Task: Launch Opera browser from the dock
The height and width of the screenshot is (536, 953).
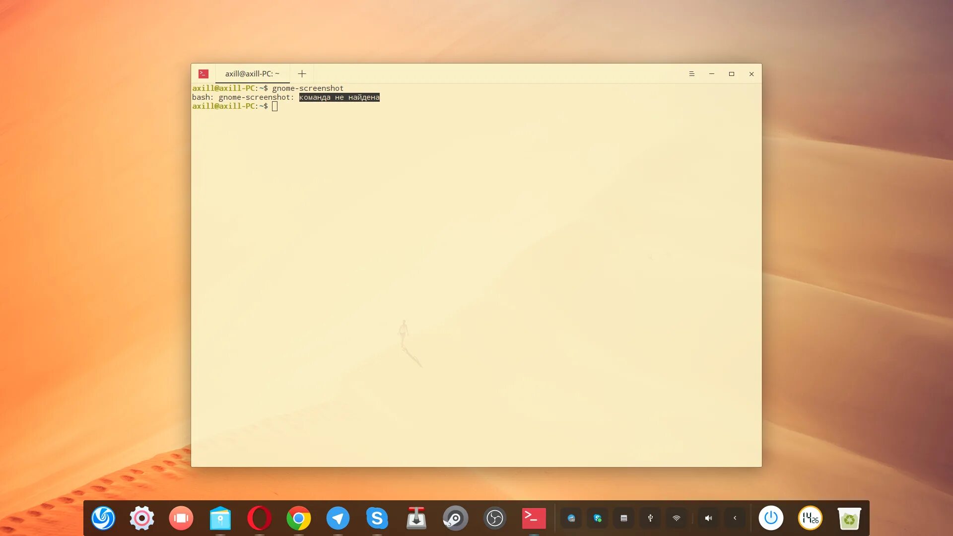Action: 259,518
